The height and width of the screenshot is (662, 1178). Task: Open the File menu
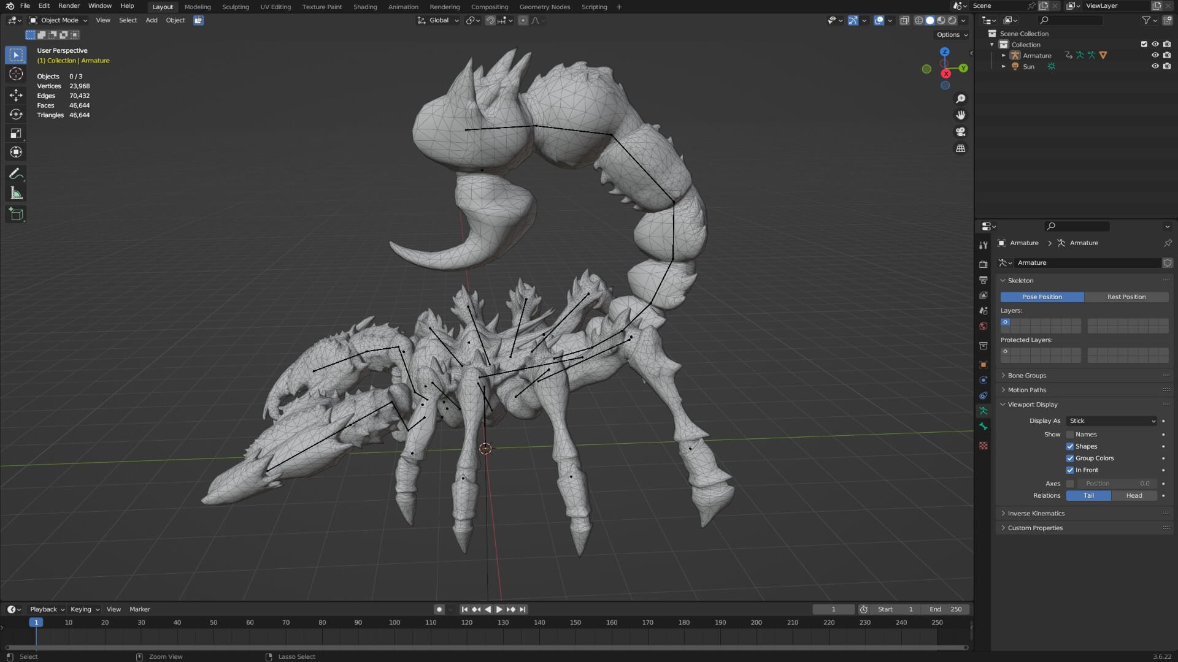tap(25, 6)
